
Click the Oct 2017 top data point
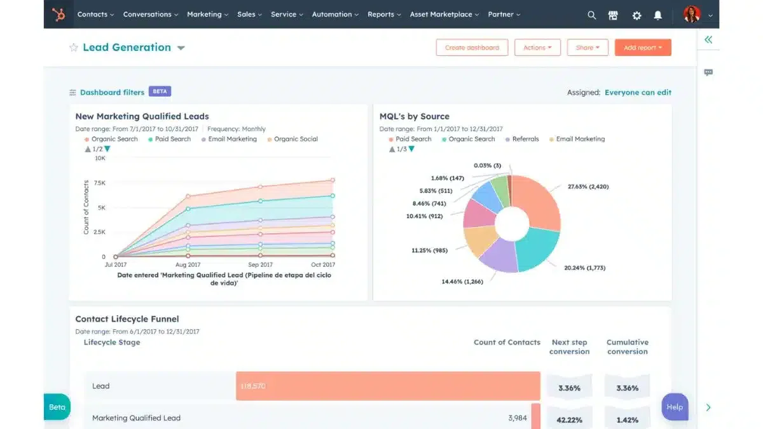pos(332,180)
